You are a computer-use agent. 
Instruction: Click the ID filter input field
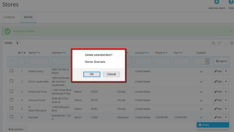tap(22, 61)
